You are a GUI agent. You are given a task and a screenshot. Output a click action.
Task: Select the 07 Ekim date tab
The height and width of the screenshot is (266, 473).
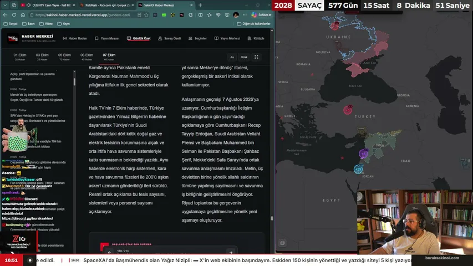(109, 57)
